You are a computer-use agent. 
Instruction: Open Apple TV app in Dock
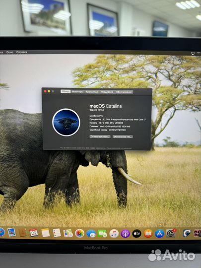point(137,233)
